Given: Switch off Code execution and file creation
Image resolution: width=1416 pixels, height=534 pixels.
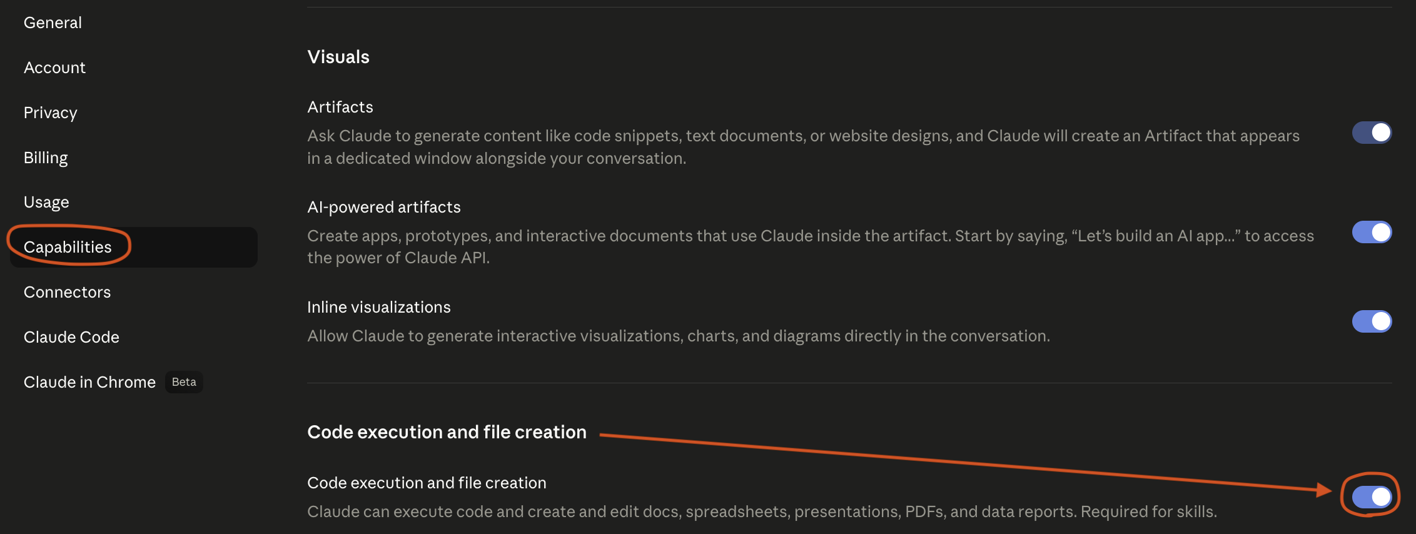Looking at the screenshot, I should coord(1372,497).
